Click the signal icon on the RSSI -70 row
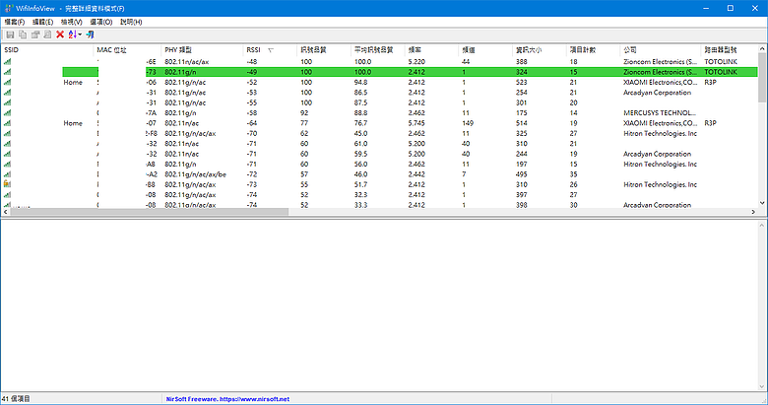Viewport: 768px width, 405px height. [7, 133]
